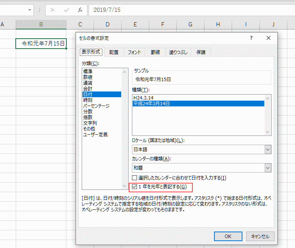Select ユーザー定義 in the category list
The image size is (295, 248).
tap(96, 135)
